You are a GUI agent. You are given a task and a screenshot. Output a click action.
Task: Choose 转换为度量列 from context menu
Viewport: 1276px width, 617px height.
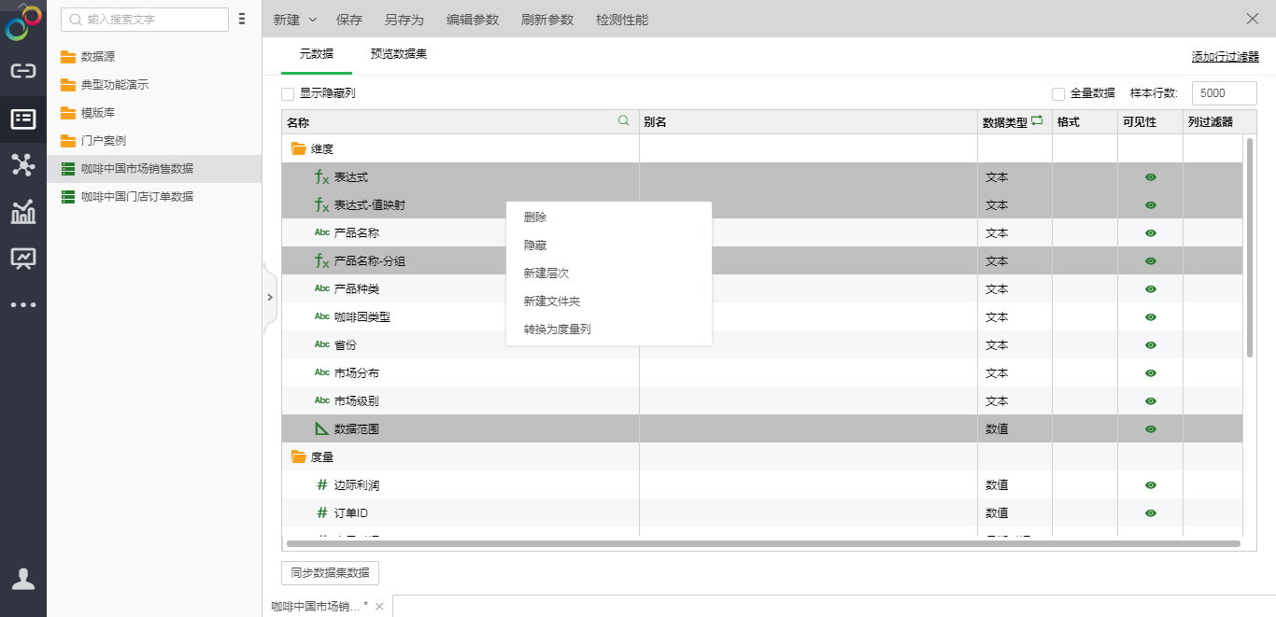[x=557, y=330]
